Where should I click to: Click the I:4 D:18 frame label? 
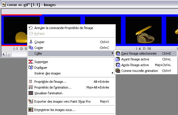[143, 49]
